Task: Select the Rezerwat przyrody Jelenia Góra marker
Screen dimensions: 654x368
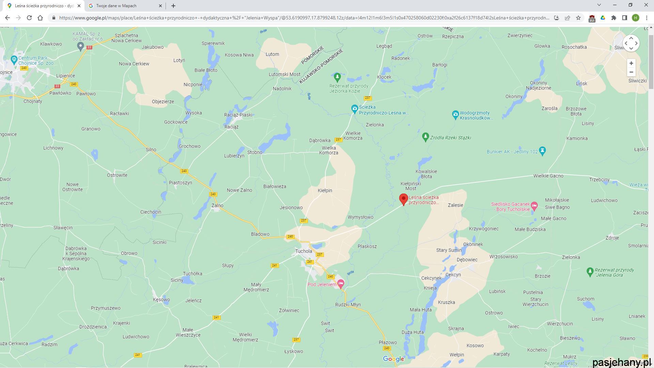Action: (x=590, y=272)
